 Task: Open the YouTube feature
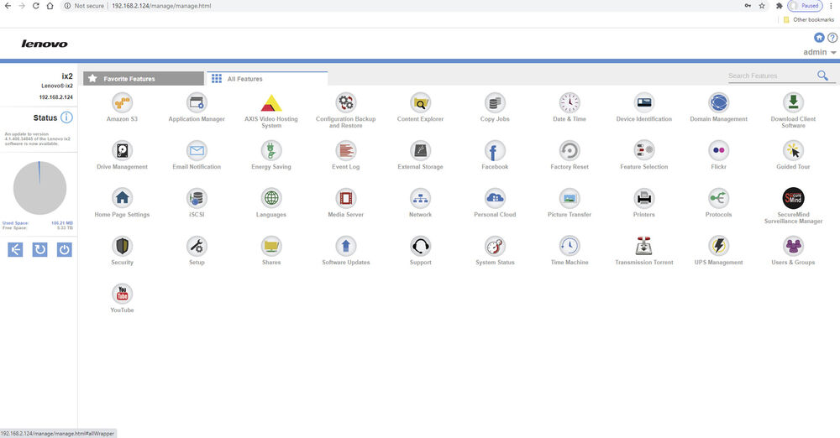[x=122, y=294]
